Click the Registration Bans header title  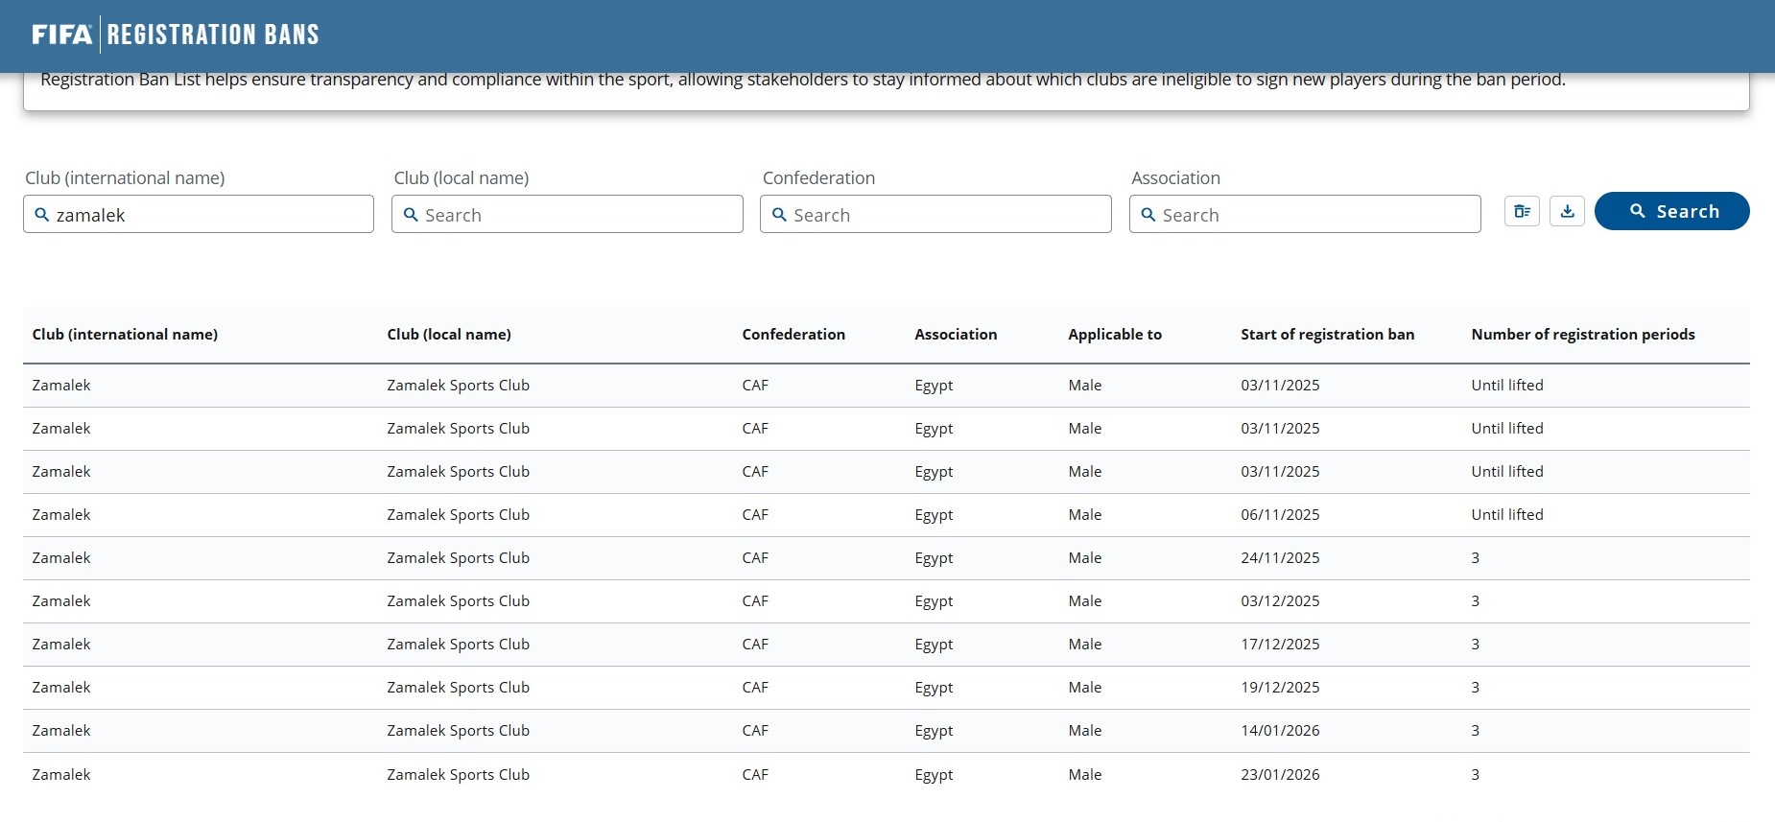pos(213,35)
